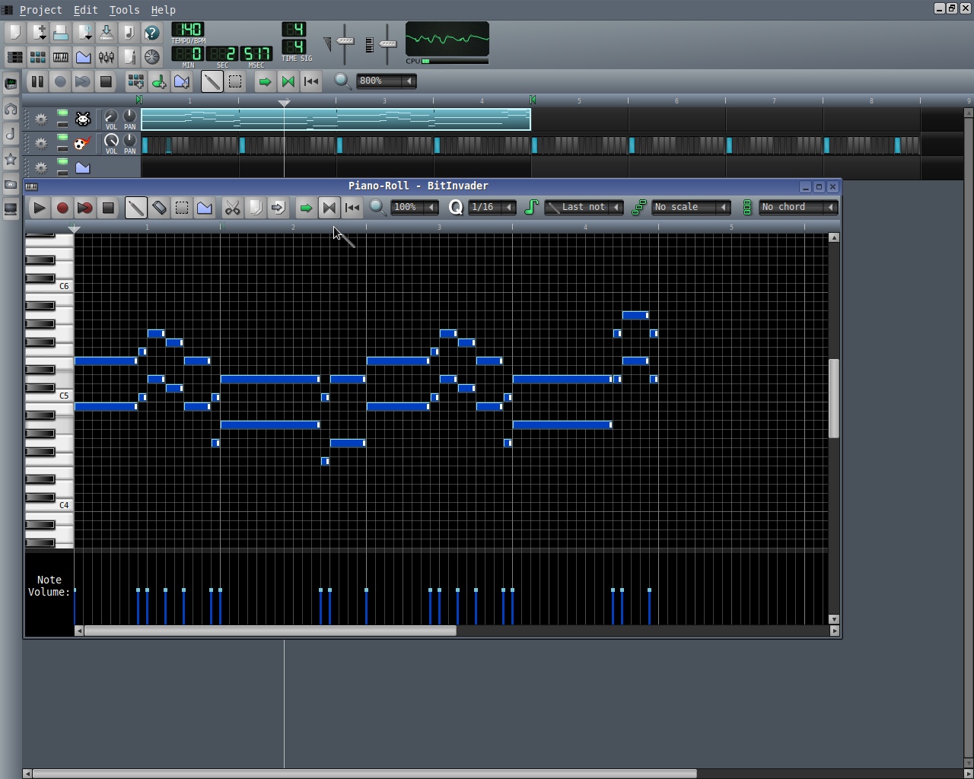Click the master volume slider handle
This screenshot has height=779, width=974.
[345, 41]
